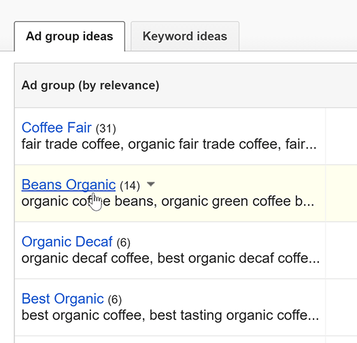The width and height of the screenshot is (357, 343).
Task: Click the organic decaf coffee keyword list text
Action: coord(171,259)
